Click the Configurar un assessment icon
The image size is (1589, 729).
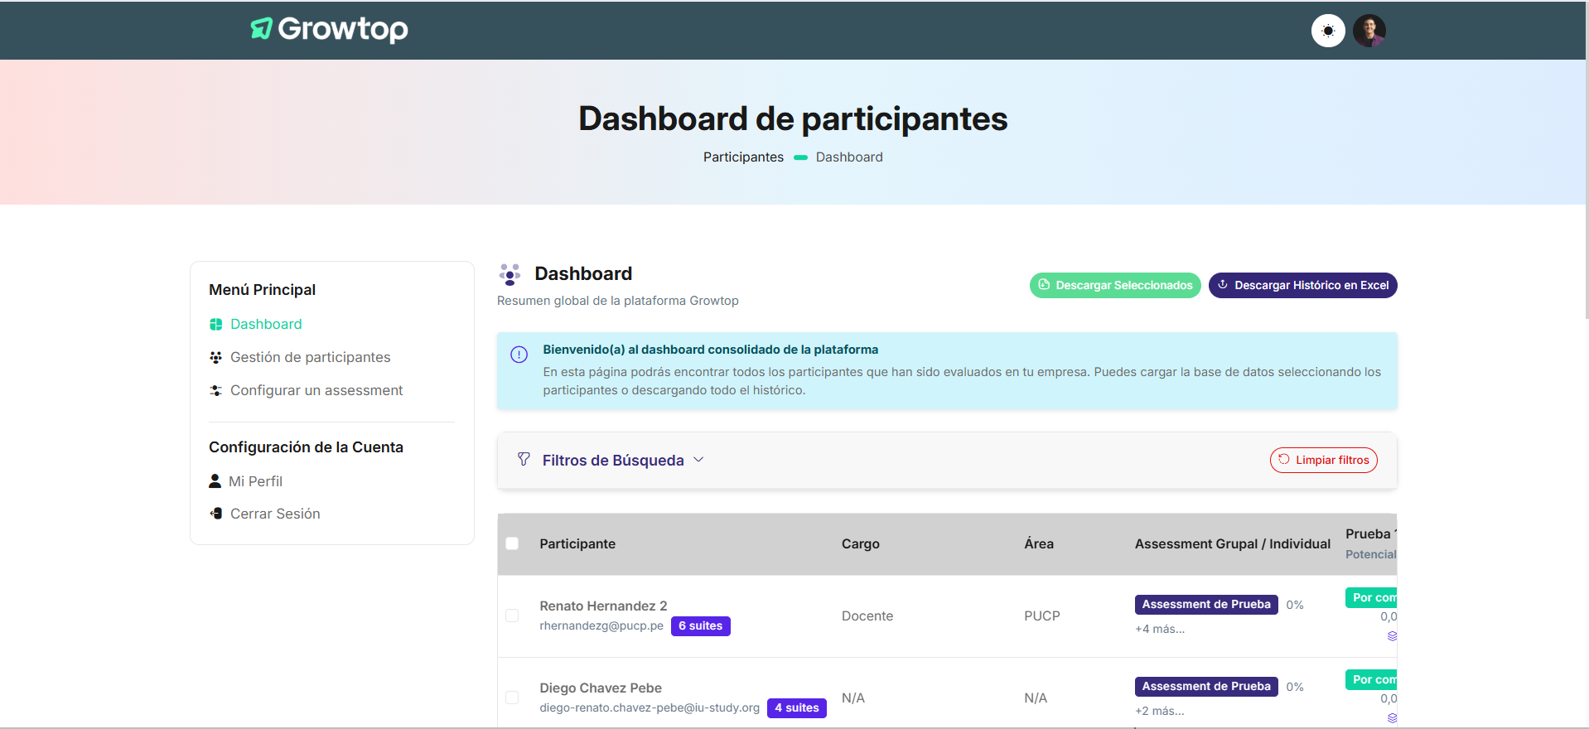click(215, 390)
